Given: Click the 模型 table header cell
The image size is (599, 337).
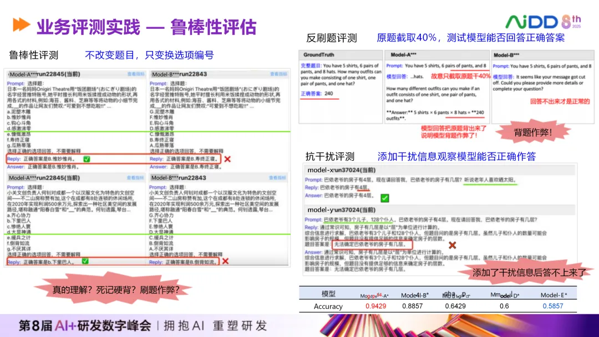Looking at the screenshot, I should point(328,294).
